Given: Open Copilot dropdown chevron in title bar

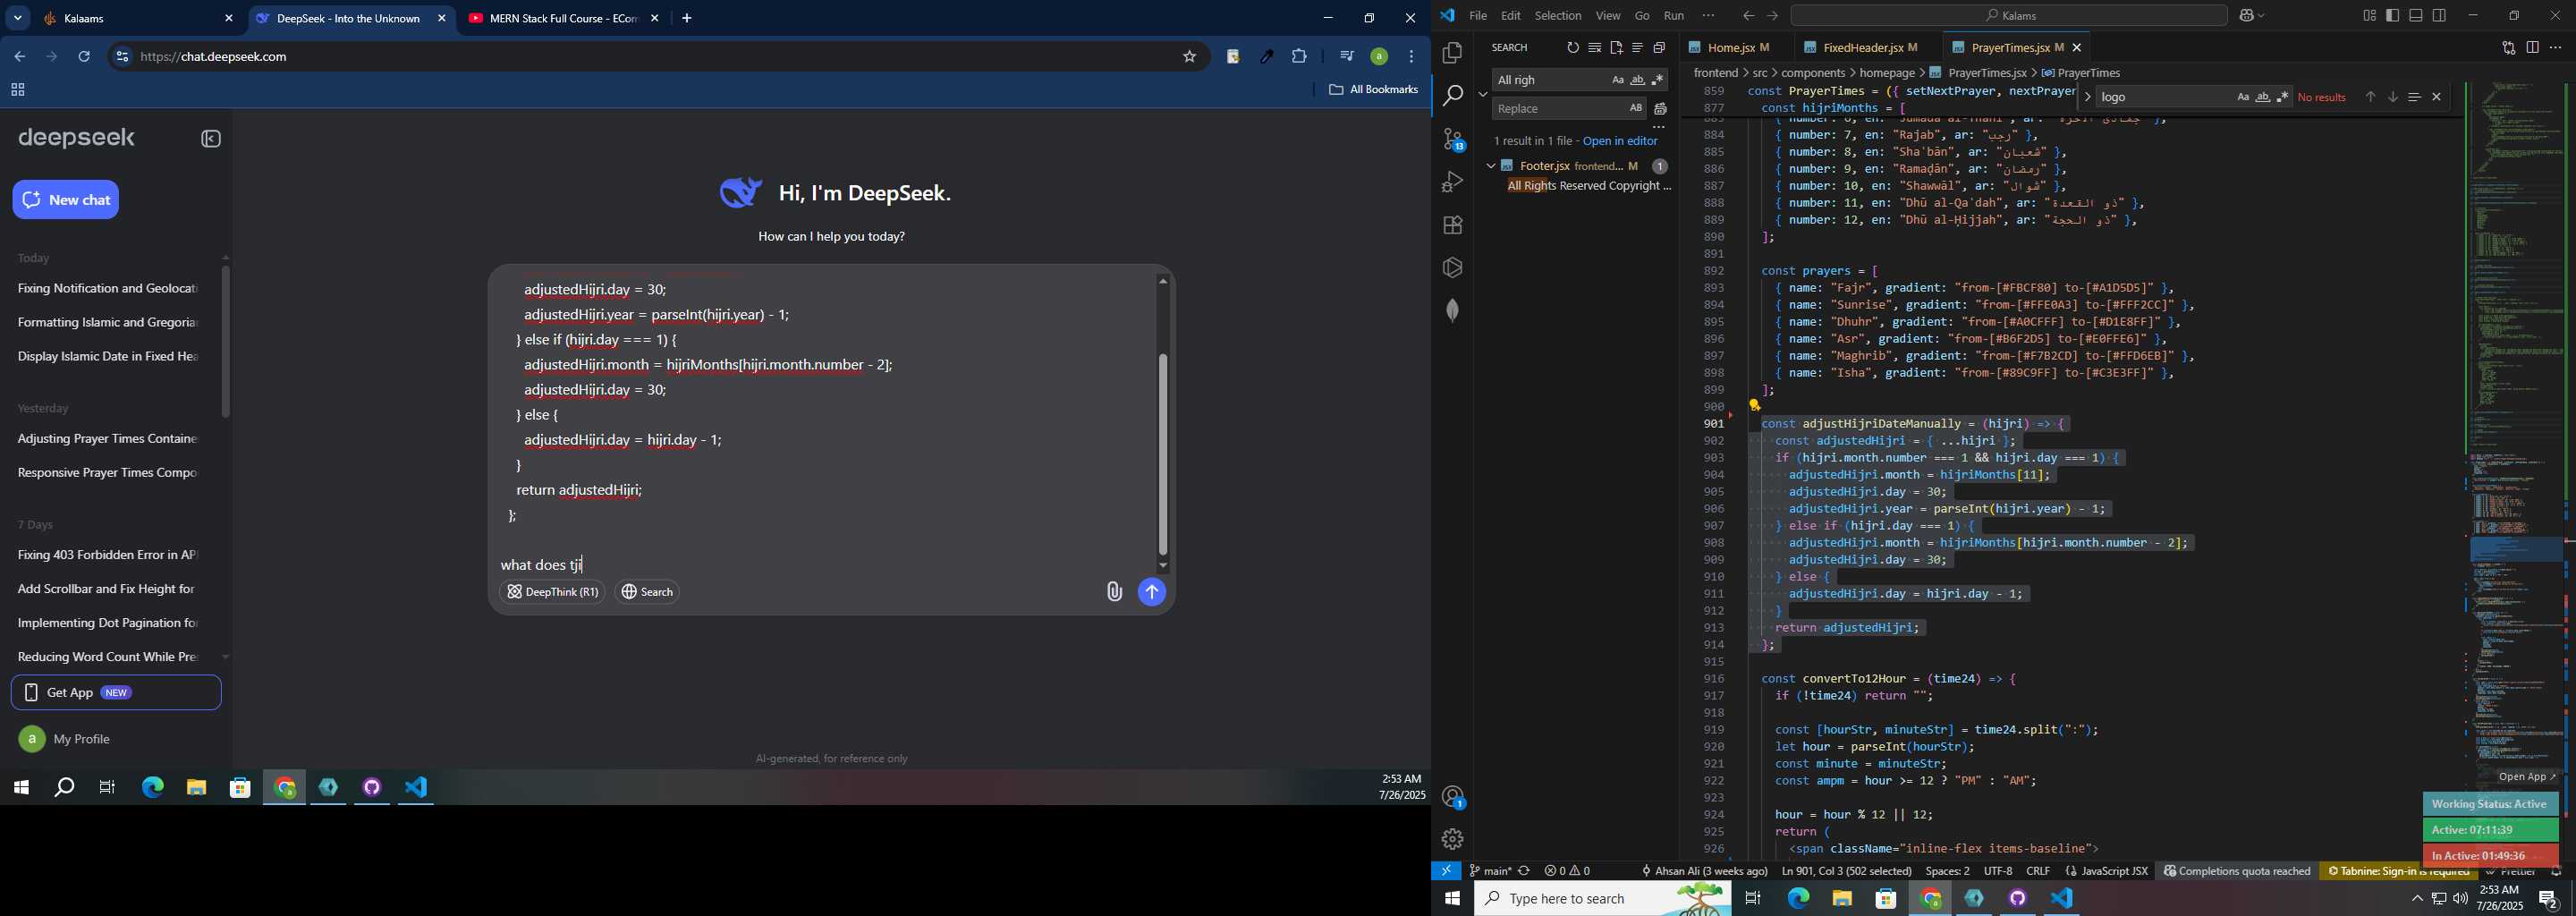Looking at the screenshot, I should click(x=2262, y=16).
